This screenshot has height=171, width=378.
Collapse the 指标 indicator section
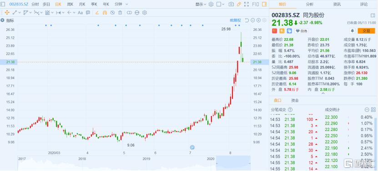(x=3, y=20)
